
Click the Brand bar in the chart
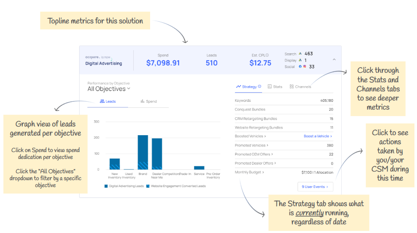tap(143, 152)
